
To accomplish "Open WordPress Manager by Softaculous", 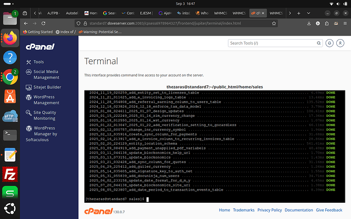I will point(42,134).
